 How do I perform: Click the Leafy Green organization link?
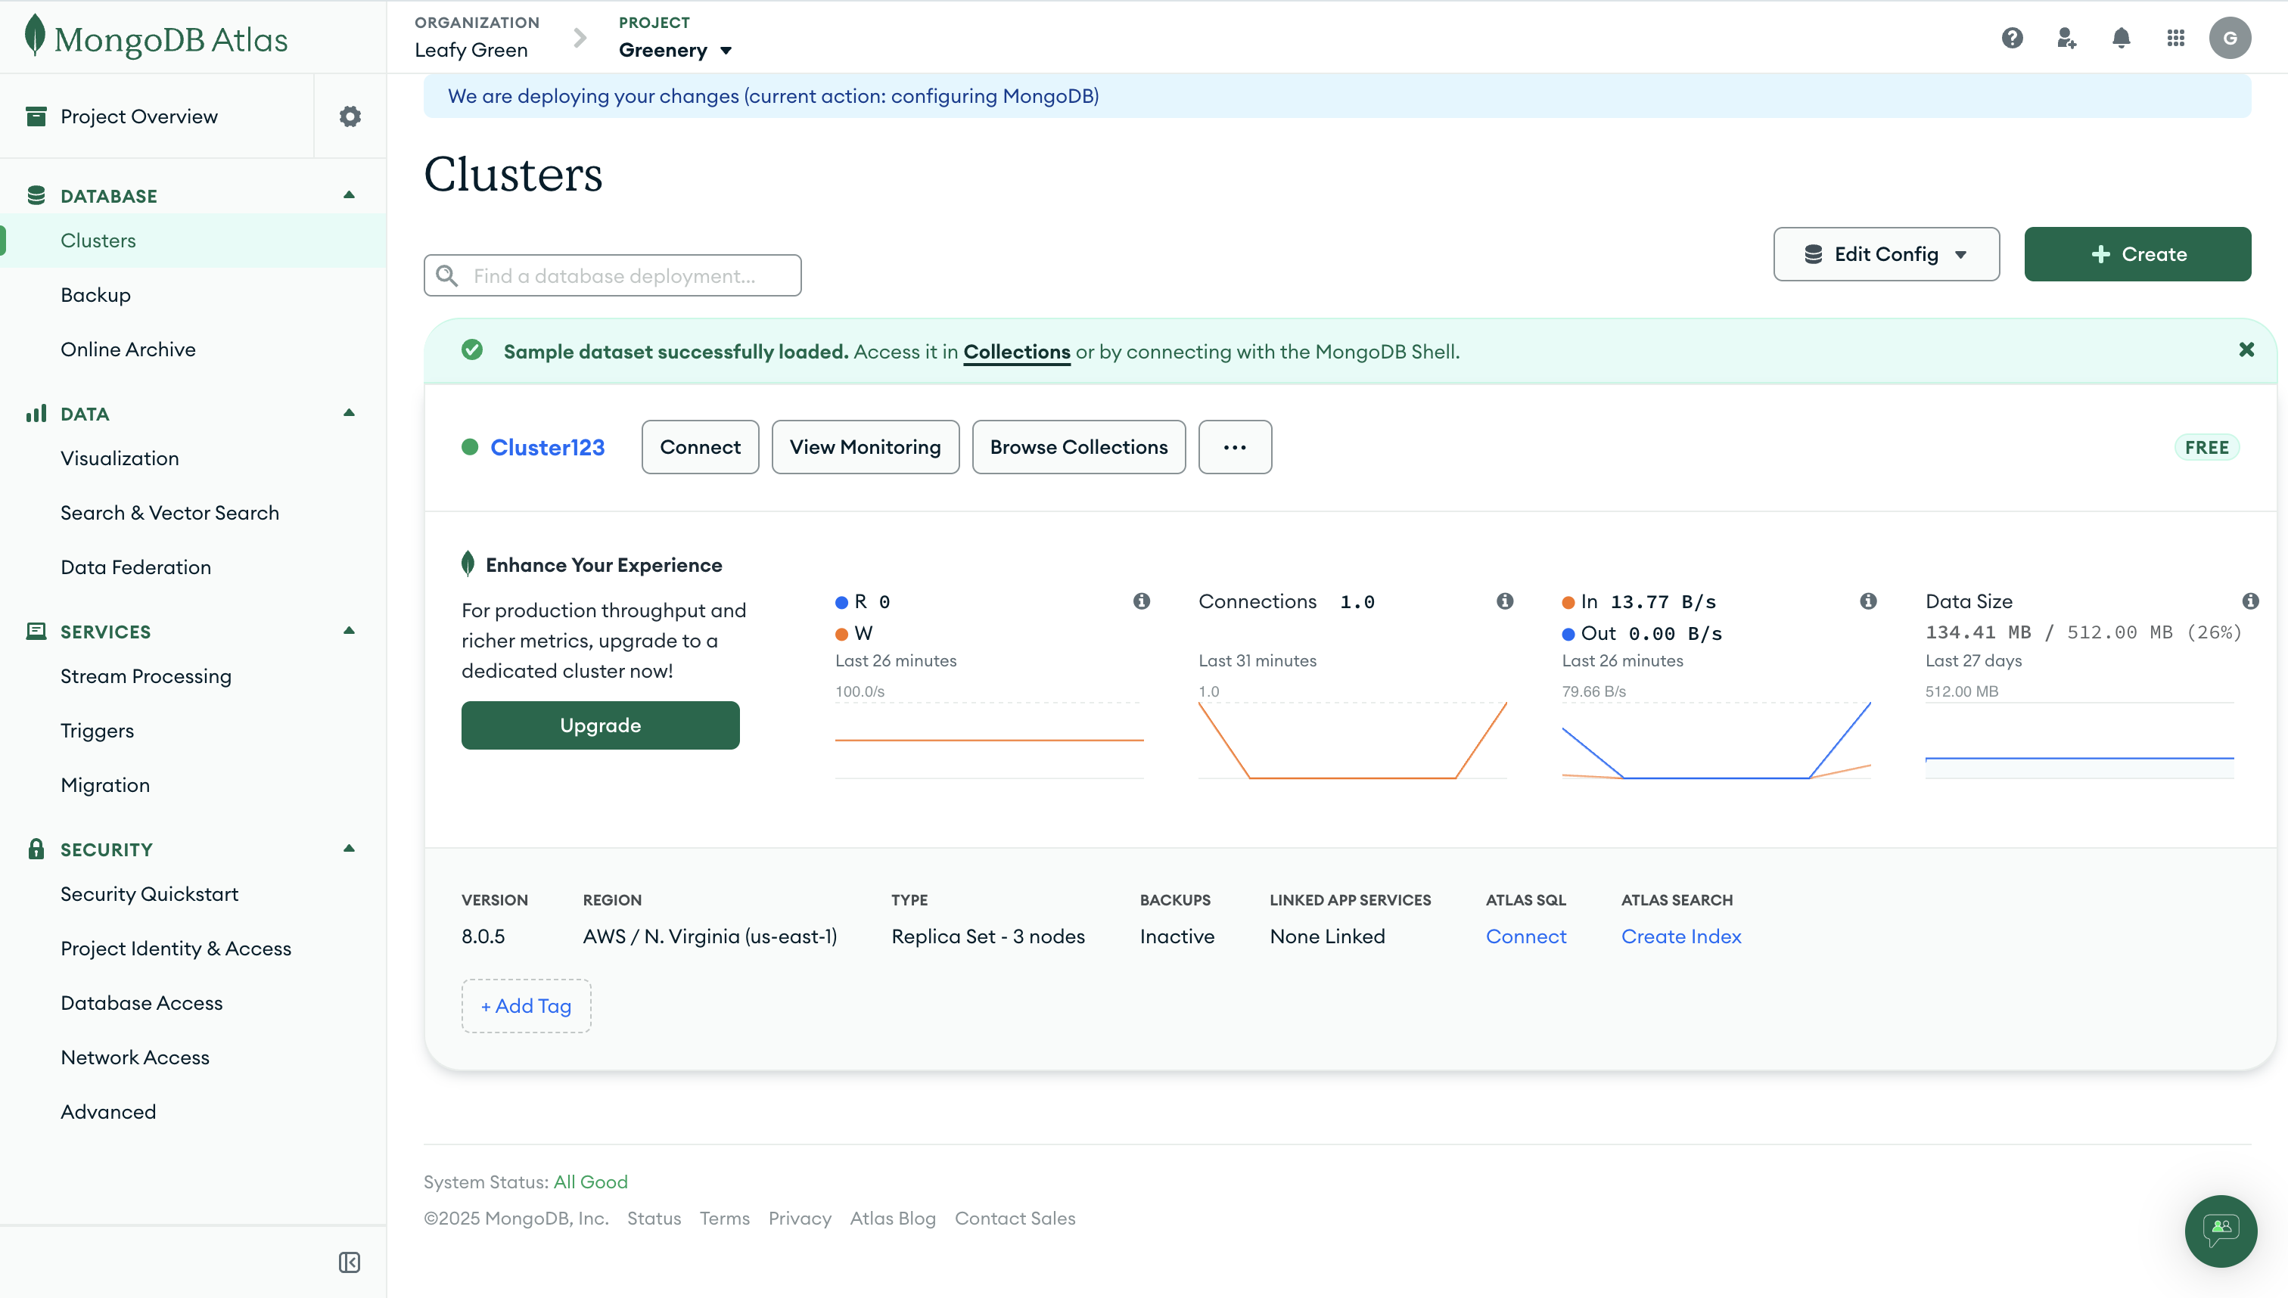pyautogui.click(x=471, y=50)
